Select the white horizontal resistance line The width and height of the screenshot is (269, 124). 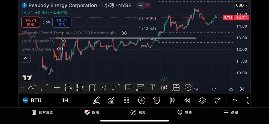pyautogui.click(x=122, y=38)
